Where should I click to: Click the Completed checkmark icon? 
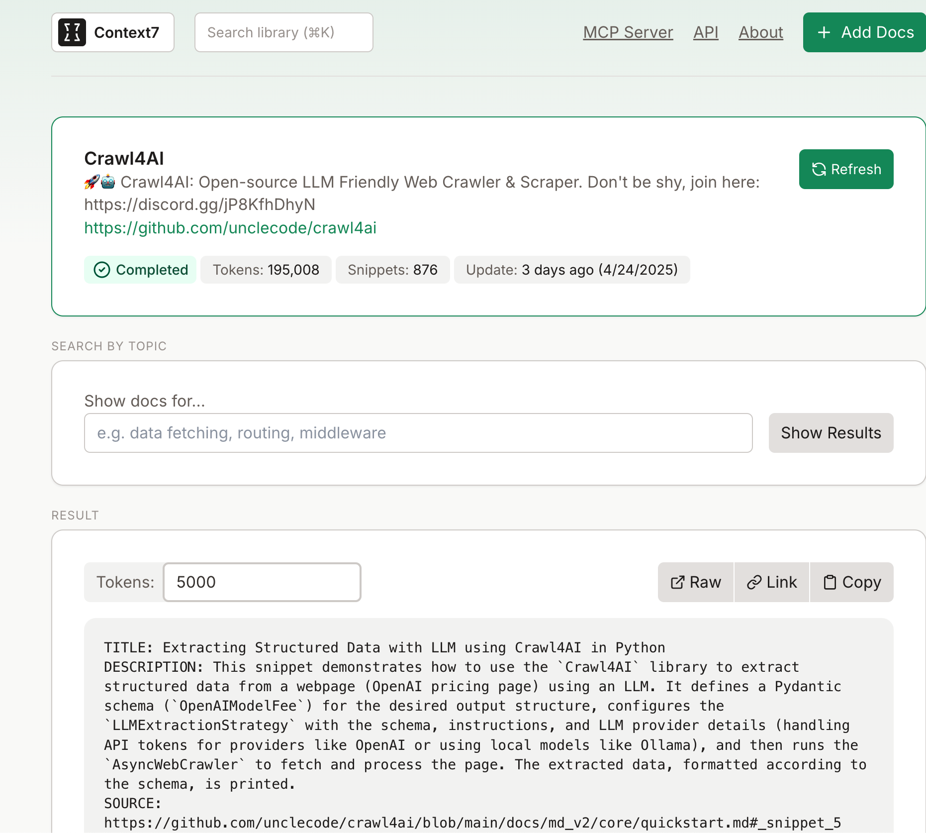tap(102, 270)
